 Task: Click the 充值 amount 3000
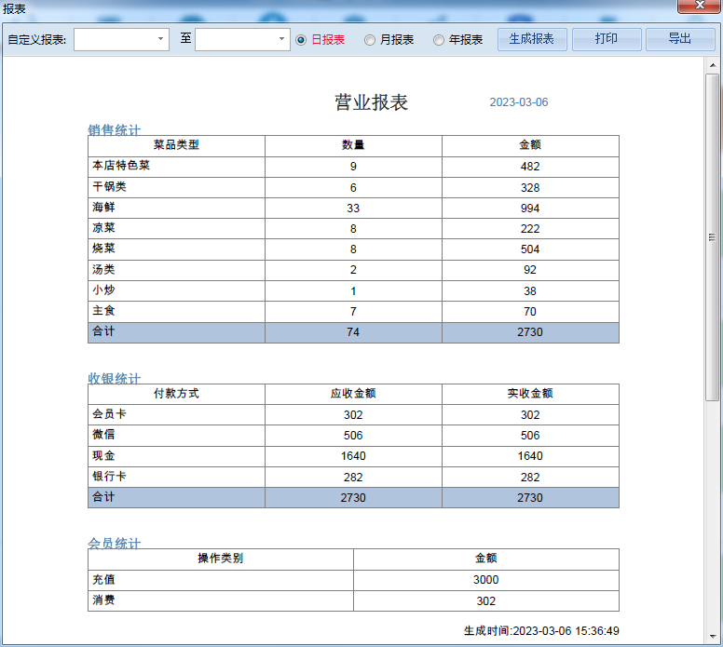(x=486, y=580)
